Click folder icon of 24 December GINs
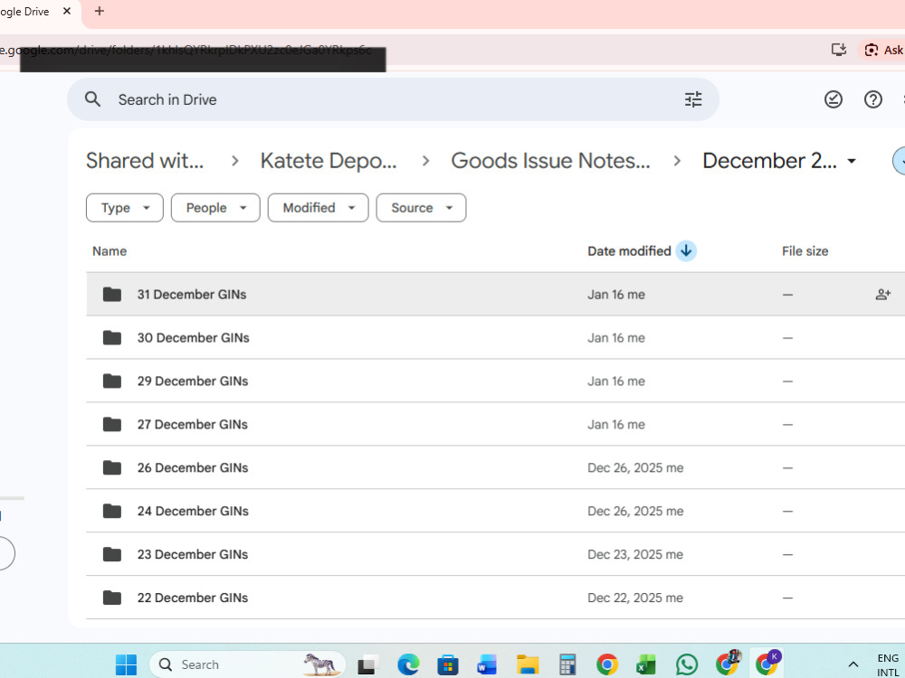The image size is (905, 678). pos(112,511)
